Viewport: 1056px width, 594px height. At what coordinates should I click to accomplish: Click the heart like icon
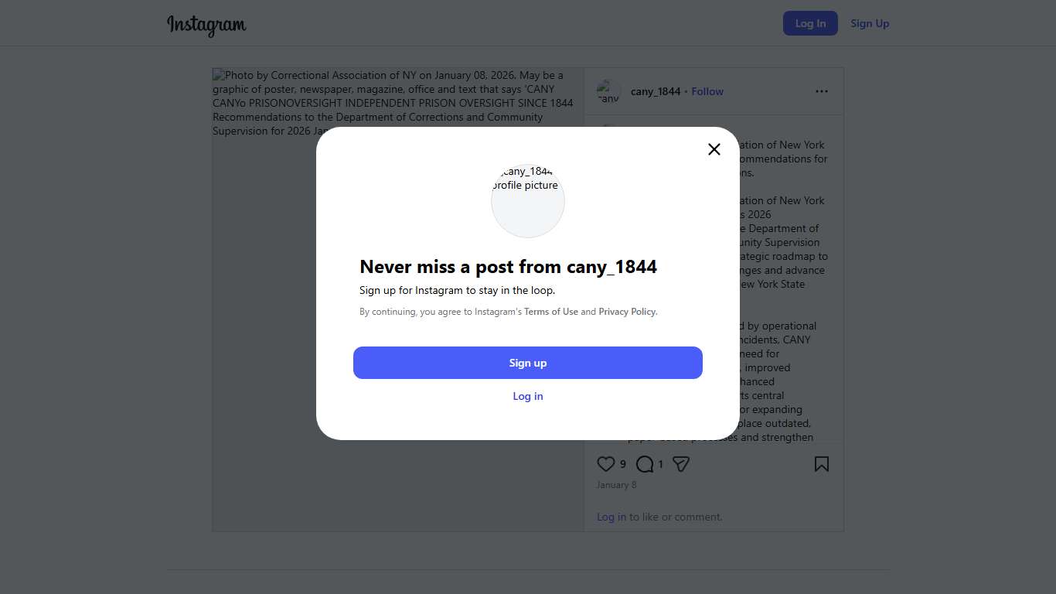[x=606, y=464]
